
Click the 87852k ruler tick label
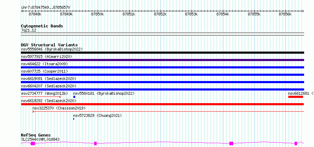coord(161,14)
